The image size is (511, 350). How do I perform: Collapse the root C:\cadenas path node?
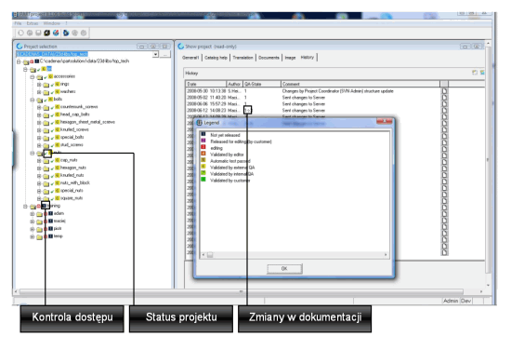(x=19, y=61)
